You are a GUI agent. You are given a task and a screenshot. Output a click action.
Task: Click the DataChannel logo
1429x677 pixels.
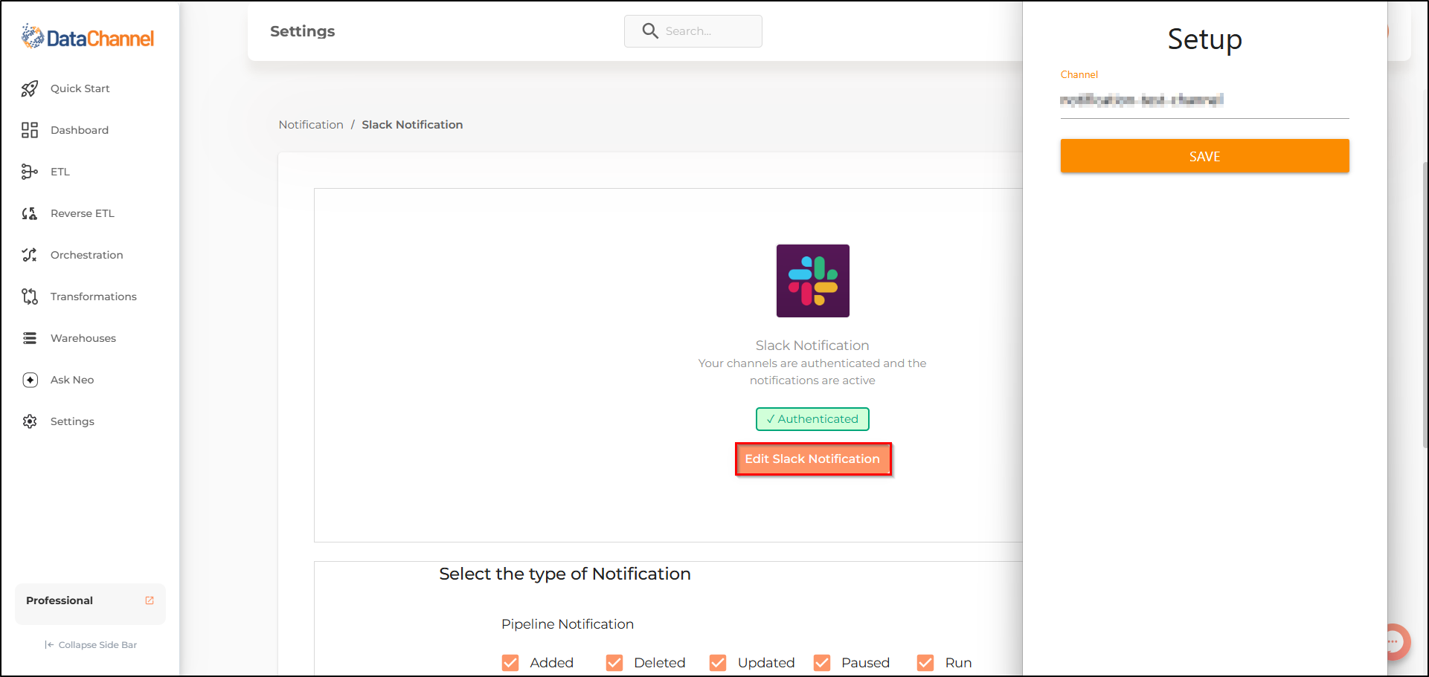[x=88, y=36]
